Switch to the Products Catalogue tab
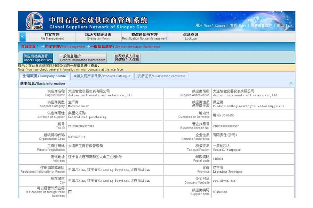Screen dimensions: 313x208 [x=102, y=76]
